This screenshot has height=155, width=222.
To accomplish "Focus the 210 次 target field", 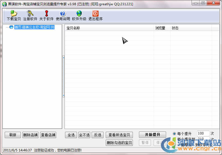I will [203, 139].
